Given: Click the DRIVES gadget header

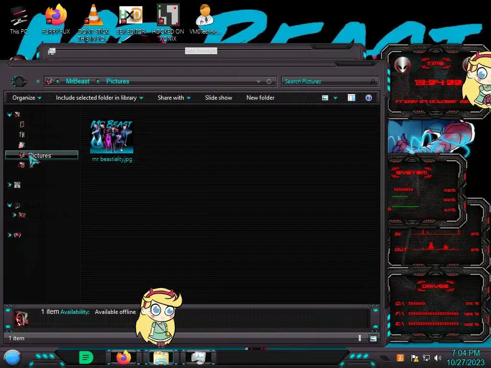Looking at the screenshot, I should (434, 286).
